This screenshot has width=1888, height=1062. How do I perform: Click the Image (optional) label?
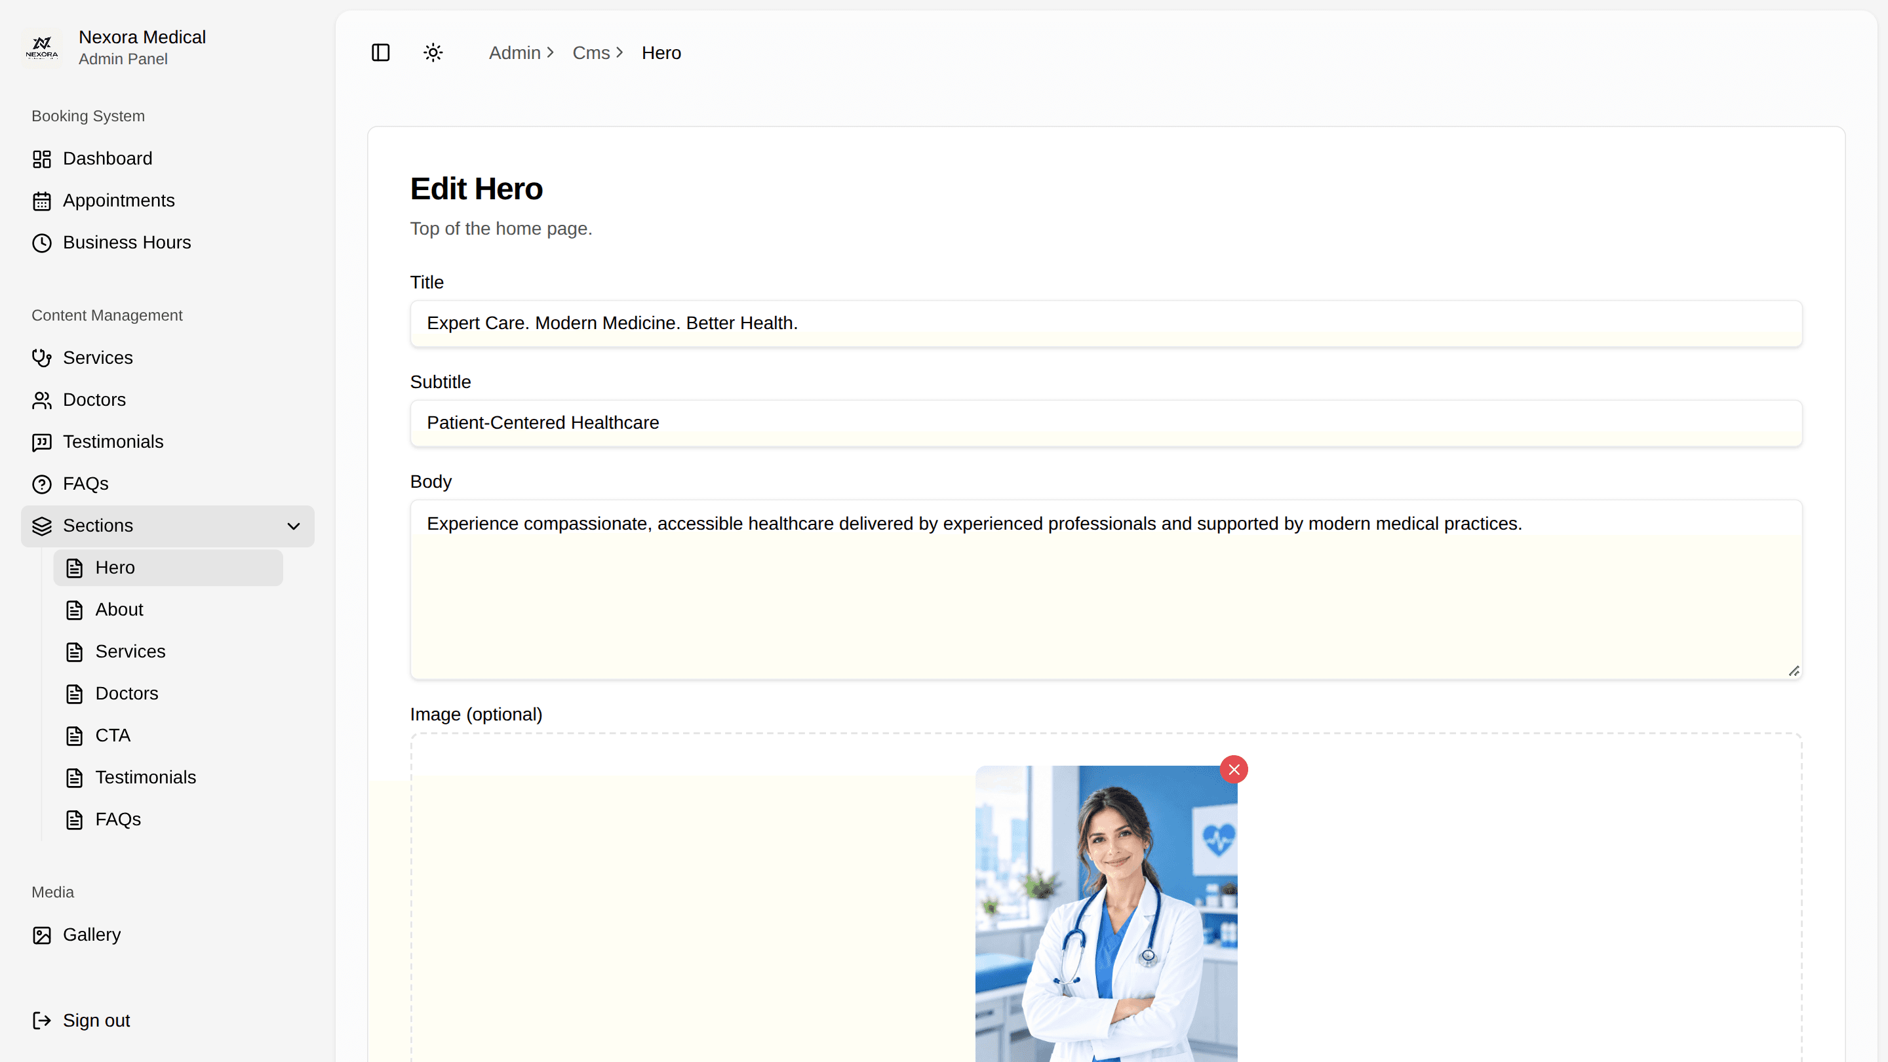[477, 715]
